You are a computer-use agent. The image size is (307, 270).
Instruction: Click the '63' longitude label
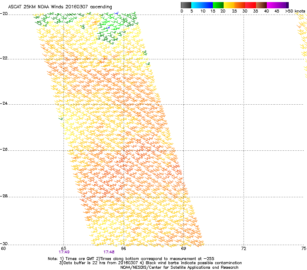[63, 248]
